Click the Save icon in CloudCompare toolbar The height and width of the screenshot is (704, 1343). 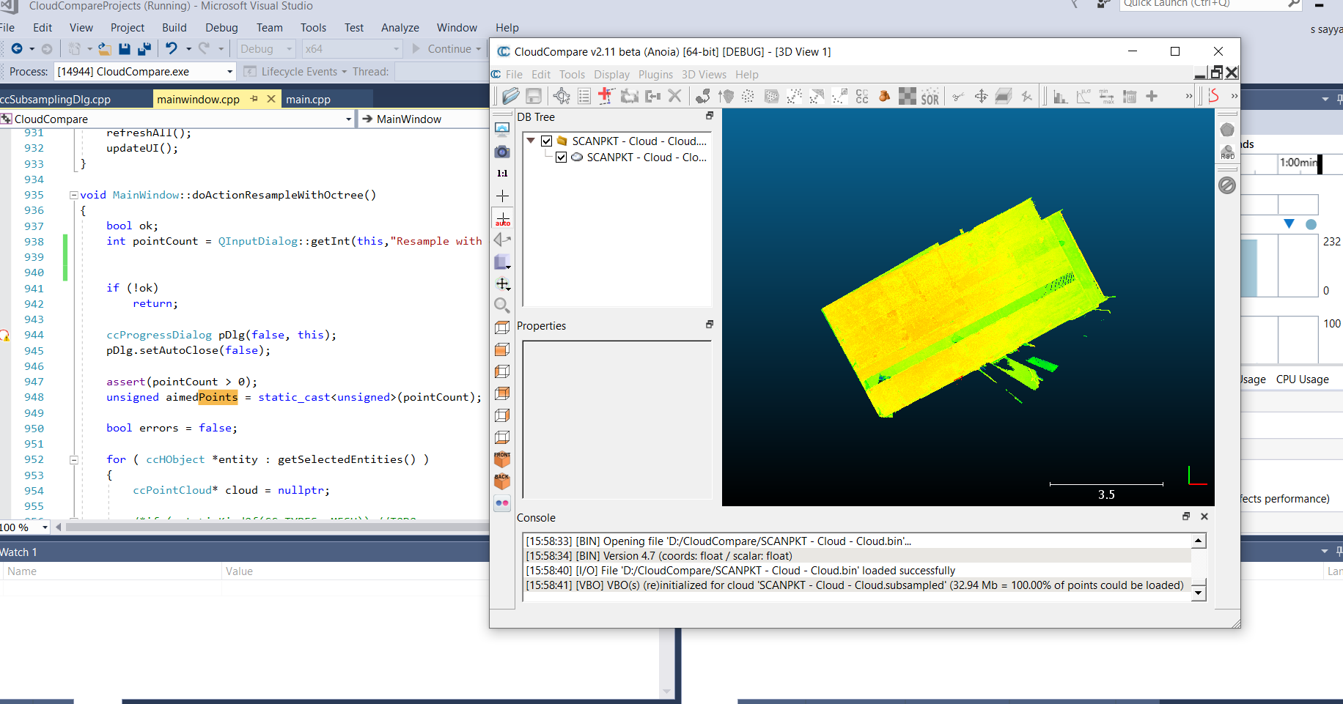[534, 96]
